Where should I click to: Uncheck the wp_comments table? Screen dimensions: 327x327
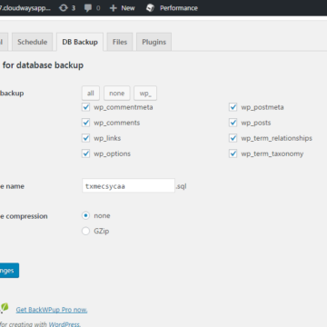[x=86, y=123]
